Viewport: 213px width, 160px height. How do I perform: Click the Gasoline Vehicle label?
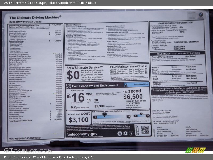coord(141,85)
